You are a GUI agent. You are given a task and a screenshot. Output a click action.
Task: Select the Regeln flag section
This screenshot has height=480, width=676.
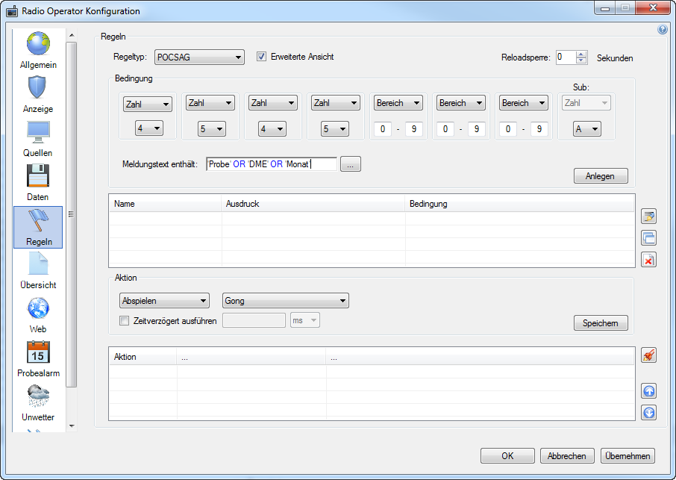click(38, 227)
